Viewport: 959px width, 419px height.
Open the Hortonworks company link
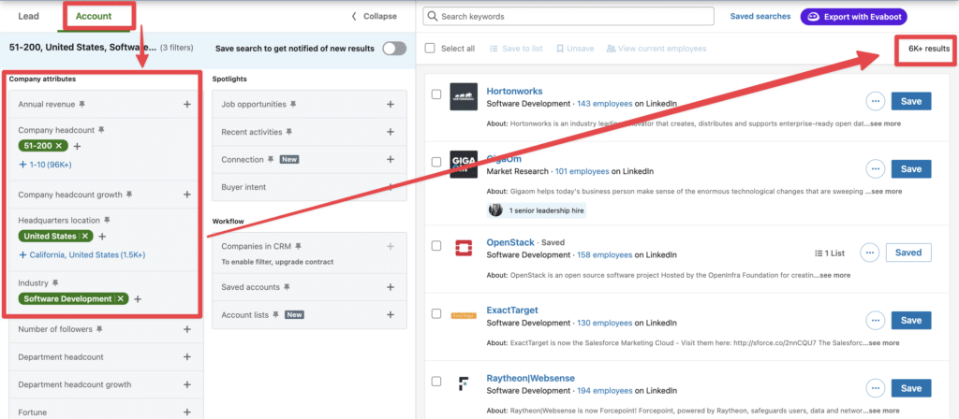point(514,91)
